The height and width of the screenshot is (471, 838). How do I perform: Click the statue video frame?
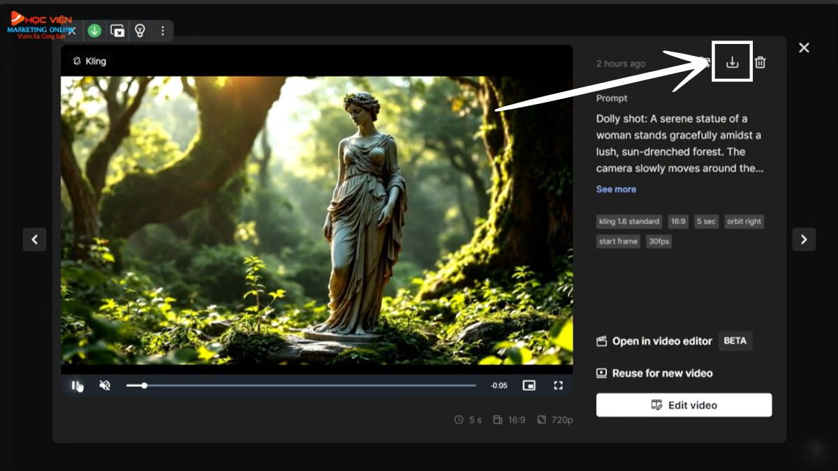pyautogui.click(x=316, y=220)
